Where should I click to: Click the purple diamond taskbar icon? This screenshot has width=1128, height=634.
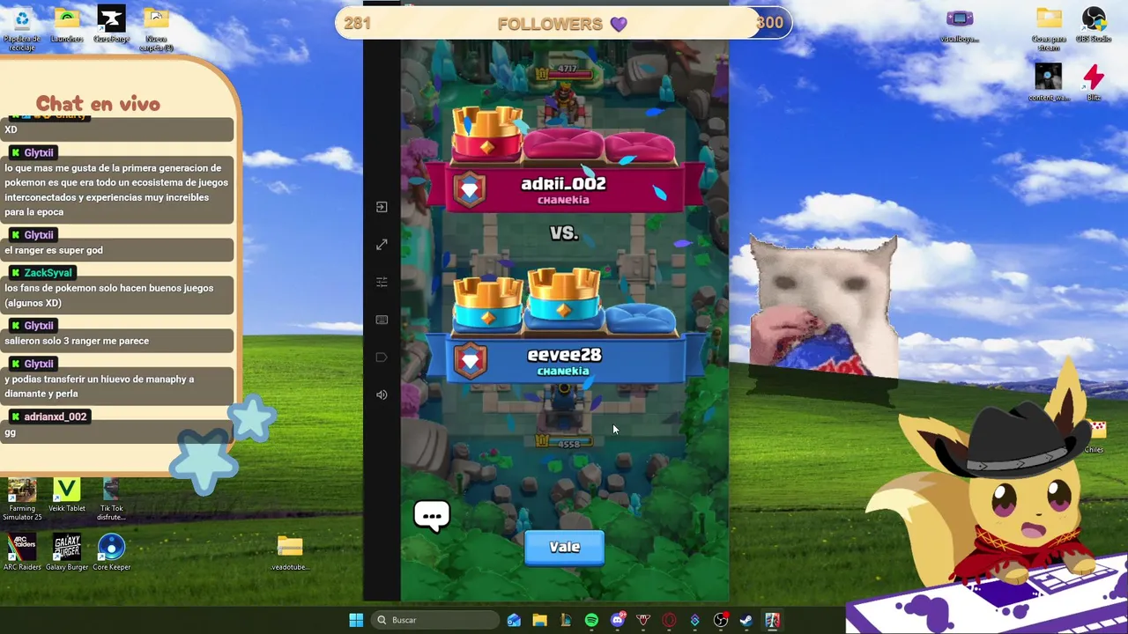tap(694, 620)
